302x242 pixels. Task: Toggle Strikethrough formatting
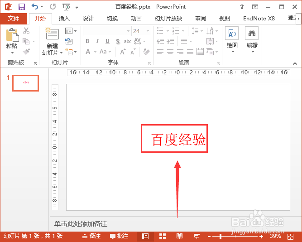click(x=128, y=41)
